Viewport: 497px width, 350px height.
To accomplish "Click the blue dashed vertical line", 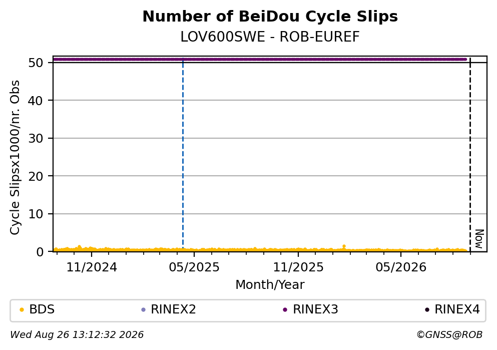I will (x=183, y=155).
